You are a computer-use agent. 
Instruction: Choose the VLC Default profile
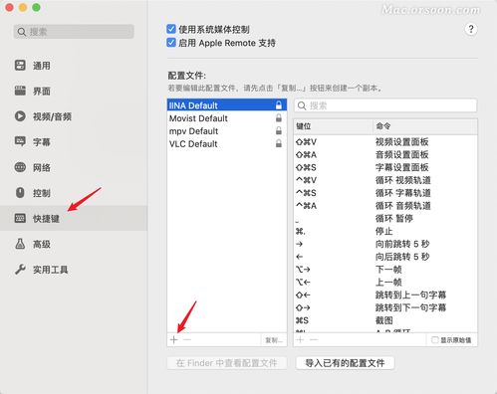click(x=227, y=143)
